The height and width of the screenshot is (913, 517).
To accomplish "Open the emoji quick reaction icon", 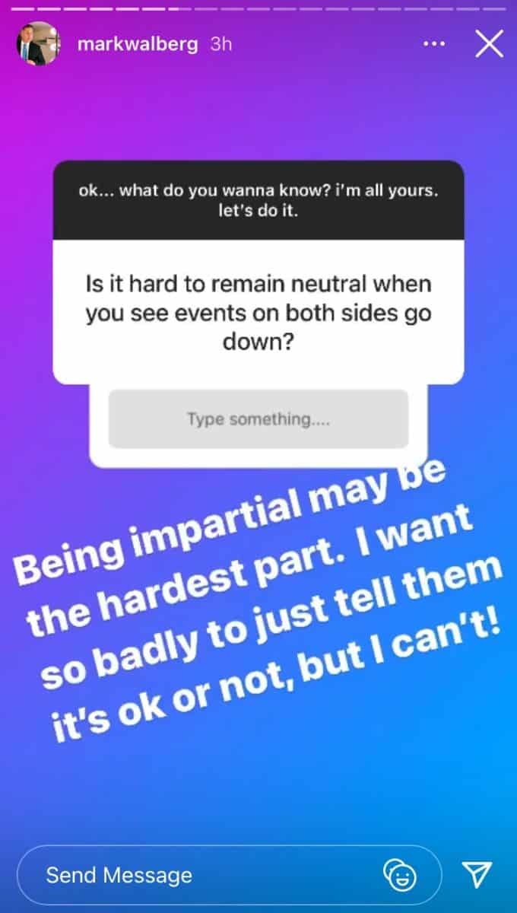I will (x=399, y=874).
